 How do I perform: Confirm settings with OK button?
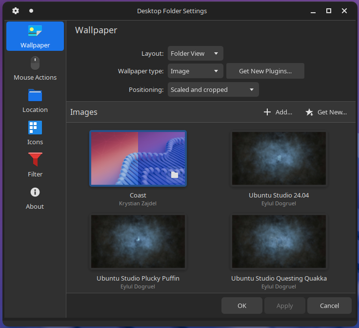[242, 306]
